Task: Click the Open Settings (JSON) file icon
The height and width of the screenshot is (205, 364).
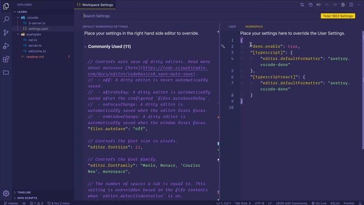Action: tap(311, 5)
